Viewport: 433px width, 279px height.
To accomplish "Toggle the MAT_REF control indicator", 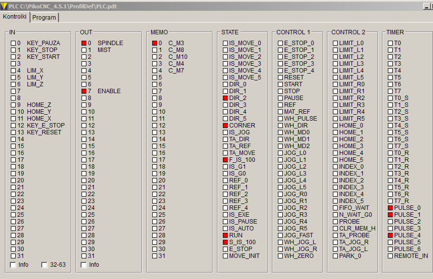I will click(x=280, y=112).
